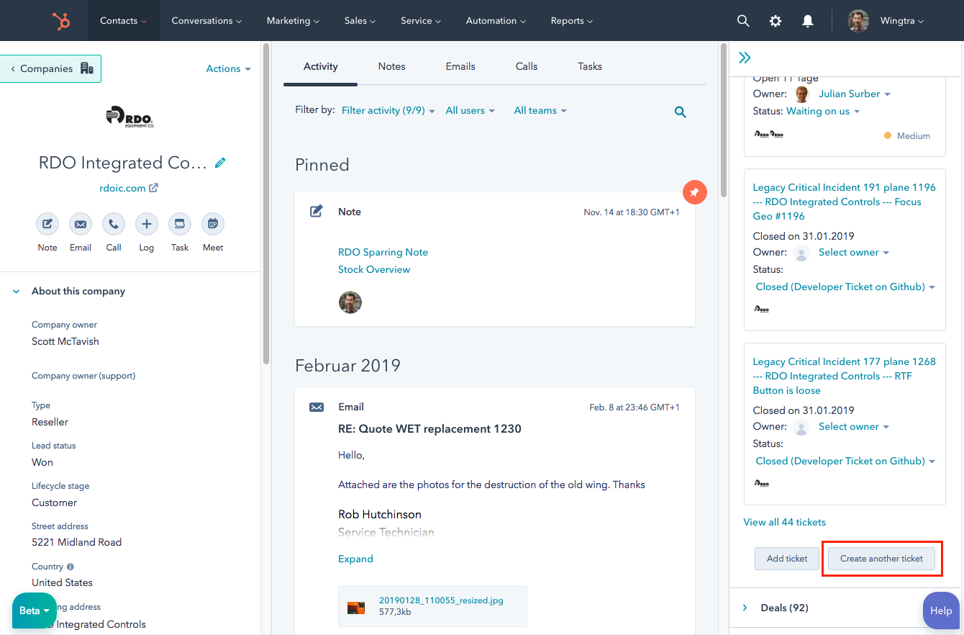The image size is (964, 635).
Task: Click Create another ticket button
Action: tap(881, 559)
